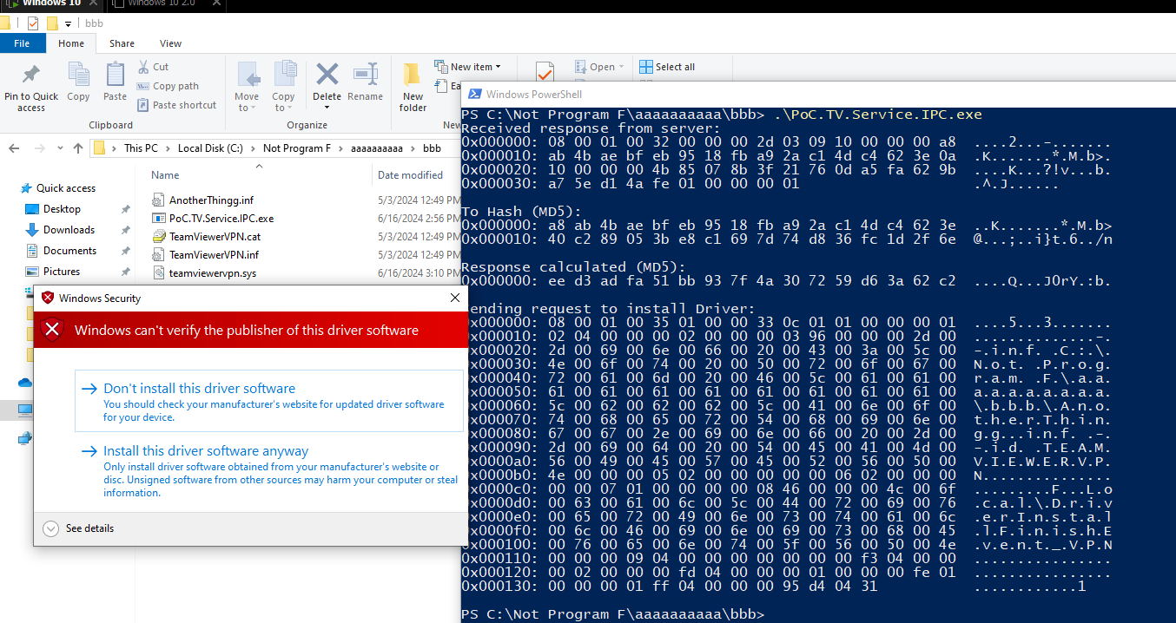Screen dimensions: 1176x623
Task: Click Local Disk (C:) in address bar
Action: click(210, 148)
